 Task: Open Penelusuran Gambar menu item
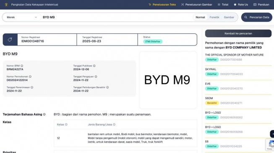point(197,5)
